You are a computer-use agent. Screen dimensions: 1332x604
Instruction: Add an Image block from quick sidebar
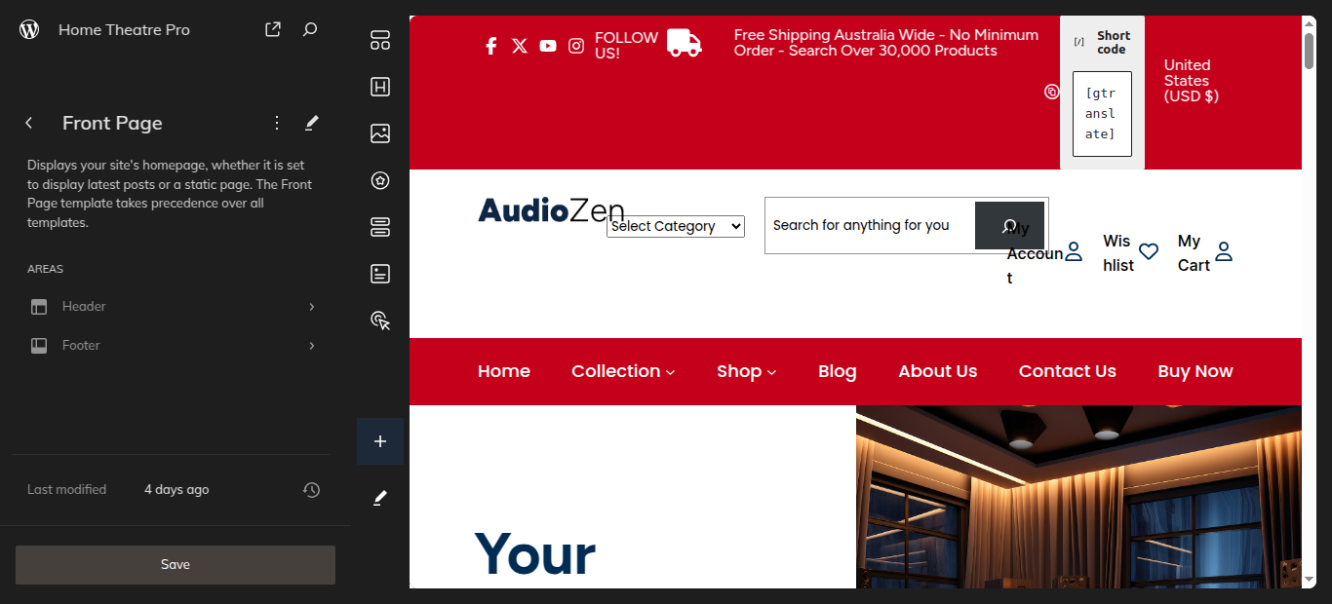coord(380,133)
